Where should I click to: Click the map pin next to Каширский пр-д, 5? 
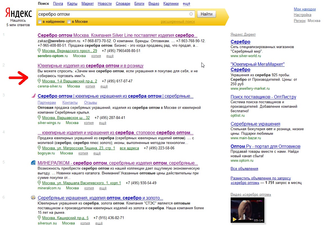[39, 218]
